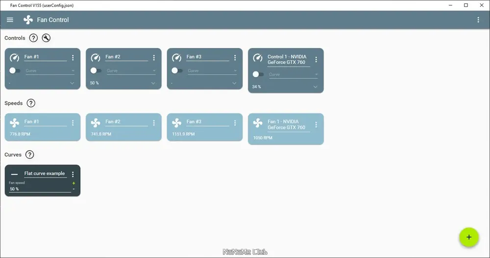Increase Flat curve fan speed with plus
This screenshot has width=490, height=258.
[x=74, y=184]
